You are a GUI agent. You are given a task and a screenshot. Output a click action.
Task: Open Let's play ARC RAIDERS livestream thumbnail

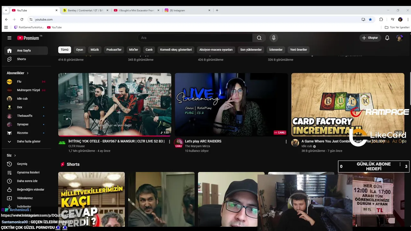point(231,105)
